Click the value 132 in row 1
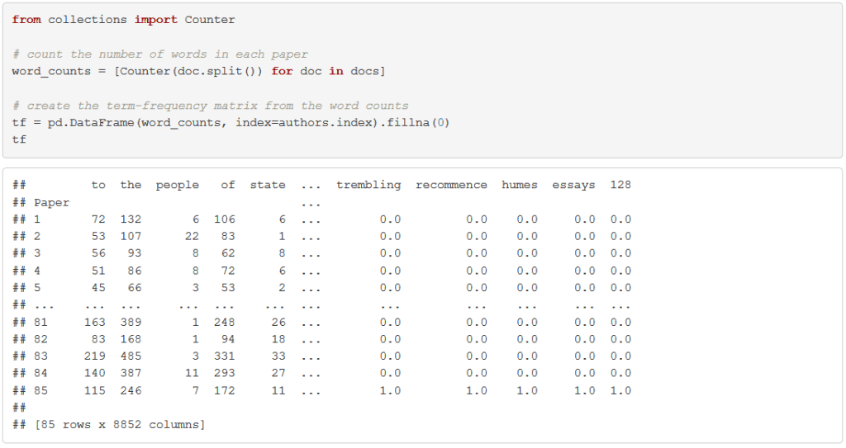The image size is (846, 448). click(x=131, y=219)
